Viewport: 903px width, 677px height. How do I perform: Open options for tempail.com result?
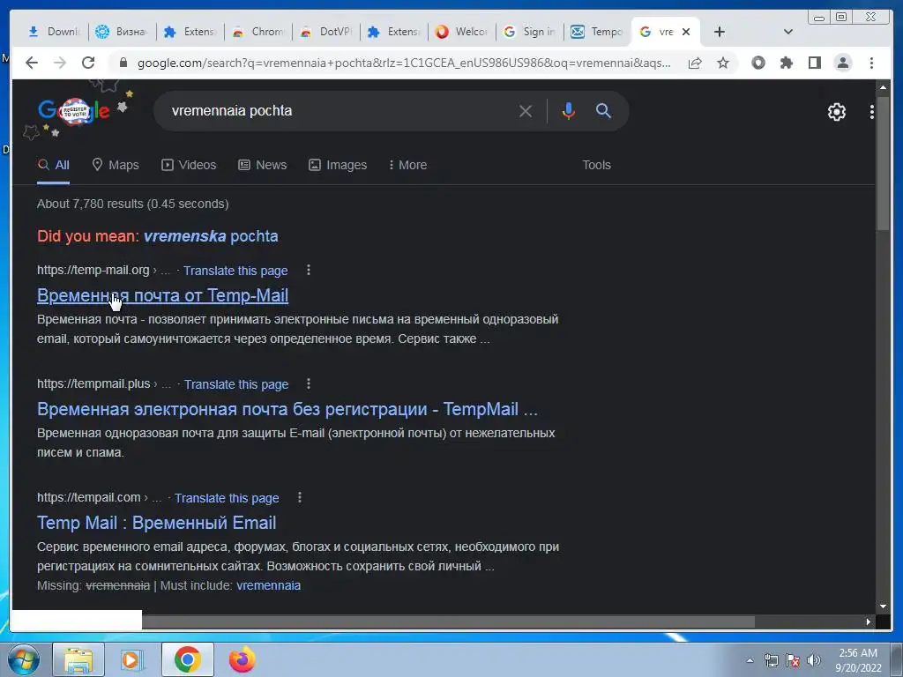300,497
